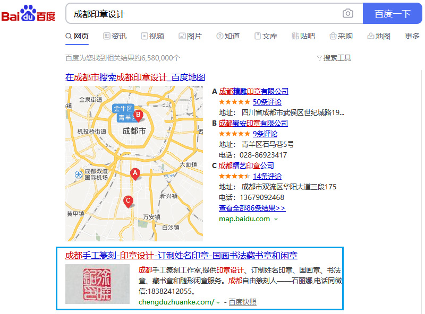
Task: Click the map.baidu.com source URL
Action: (x=244, y=219)
